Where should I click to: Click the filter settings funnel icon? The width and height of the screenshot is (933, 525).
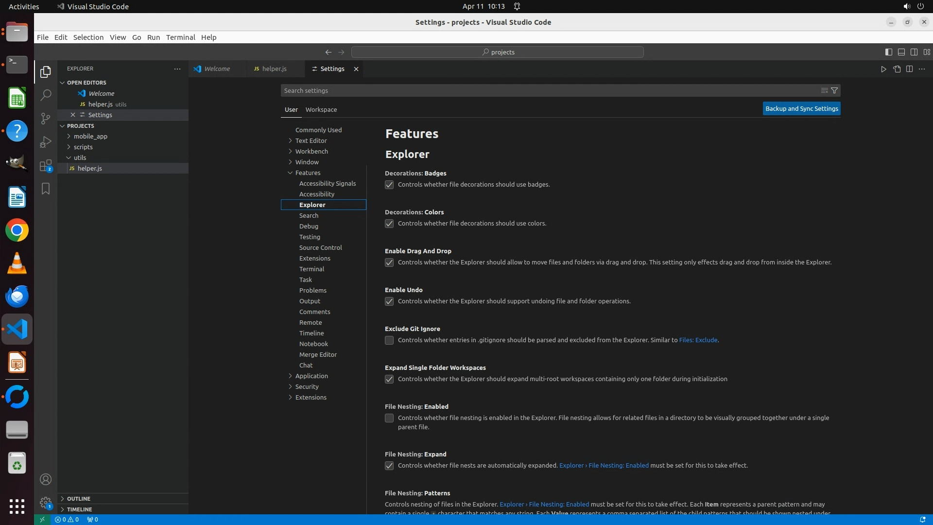(x=834, y=90)
